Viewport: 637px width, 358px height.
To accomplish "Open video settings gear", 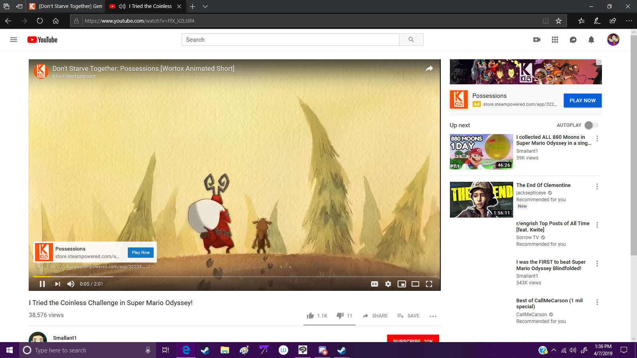I will [388, 284].
